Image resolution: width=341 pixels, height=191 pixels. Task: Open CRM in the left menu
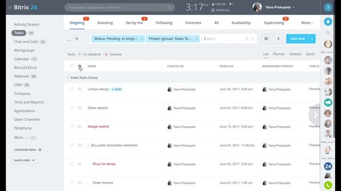pos(18,85)
